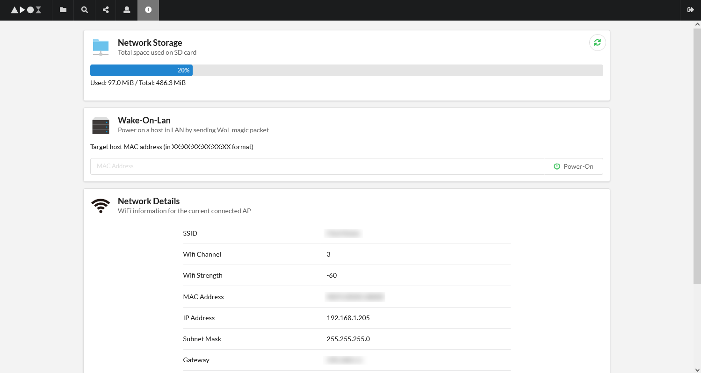Click the IP Address row label
The height and width of the screenshot is (373, 701).
(x=199, y=318)
